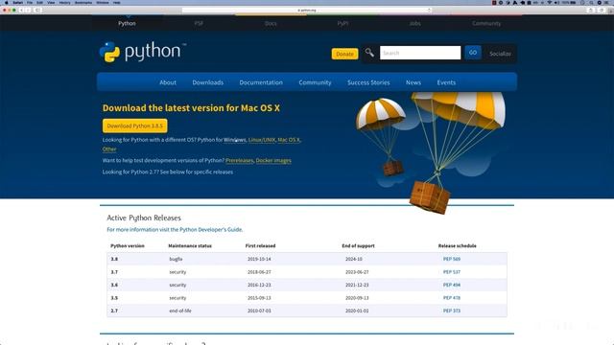Open the Safari File menu

pyautogui.click(x=30, y=2)
